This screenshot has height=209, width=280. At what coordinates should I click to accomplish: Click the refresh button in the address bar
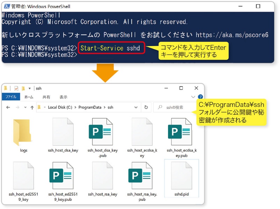[146, 107]
